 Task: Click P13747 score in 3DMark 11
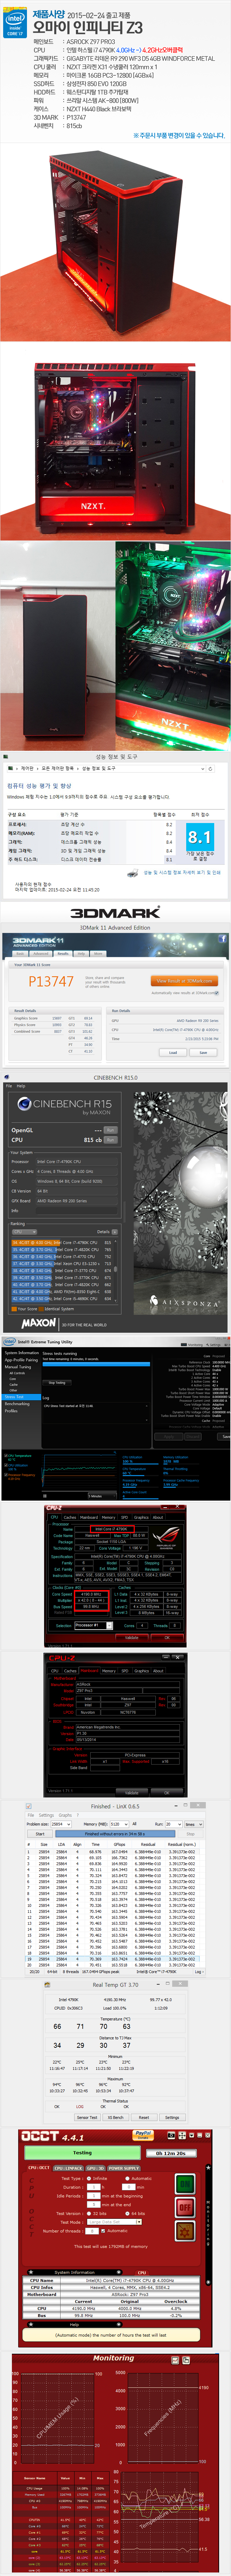pos(51,981)
